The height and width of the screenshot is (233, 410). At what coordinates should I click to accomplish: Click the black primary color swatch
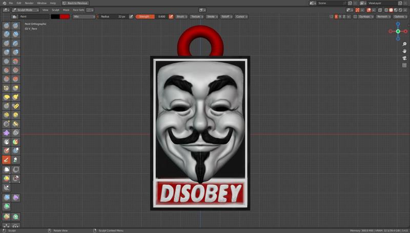[55, 17]
